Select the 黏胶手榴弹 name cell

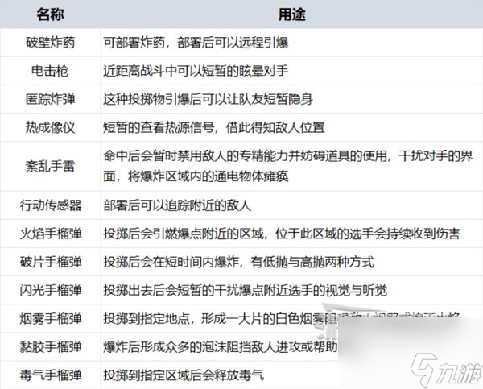[x=51, y=347]
